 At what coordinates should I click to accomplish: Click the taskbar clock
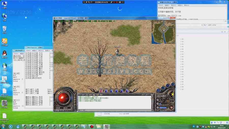pyautogui.click(x=222, y=127)
